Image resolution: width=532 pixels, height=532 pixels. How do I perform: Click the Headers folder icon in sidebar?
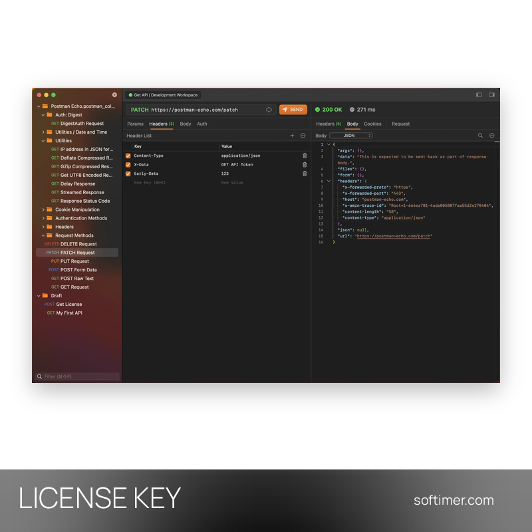click(49, 227)
